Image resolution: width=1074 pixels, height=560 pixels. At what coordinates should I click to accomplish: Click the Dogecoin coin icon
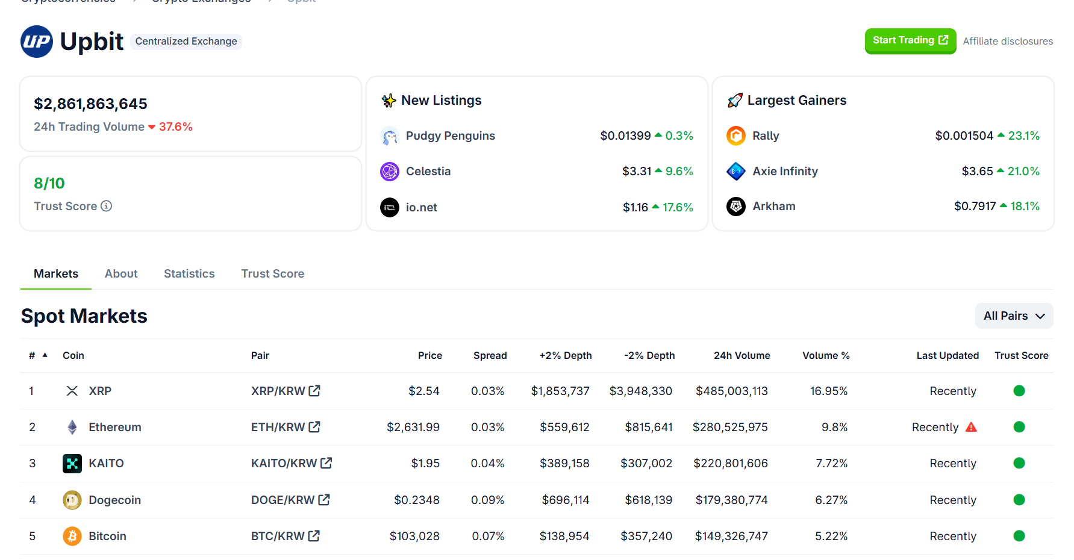click(x=72, y=500)
